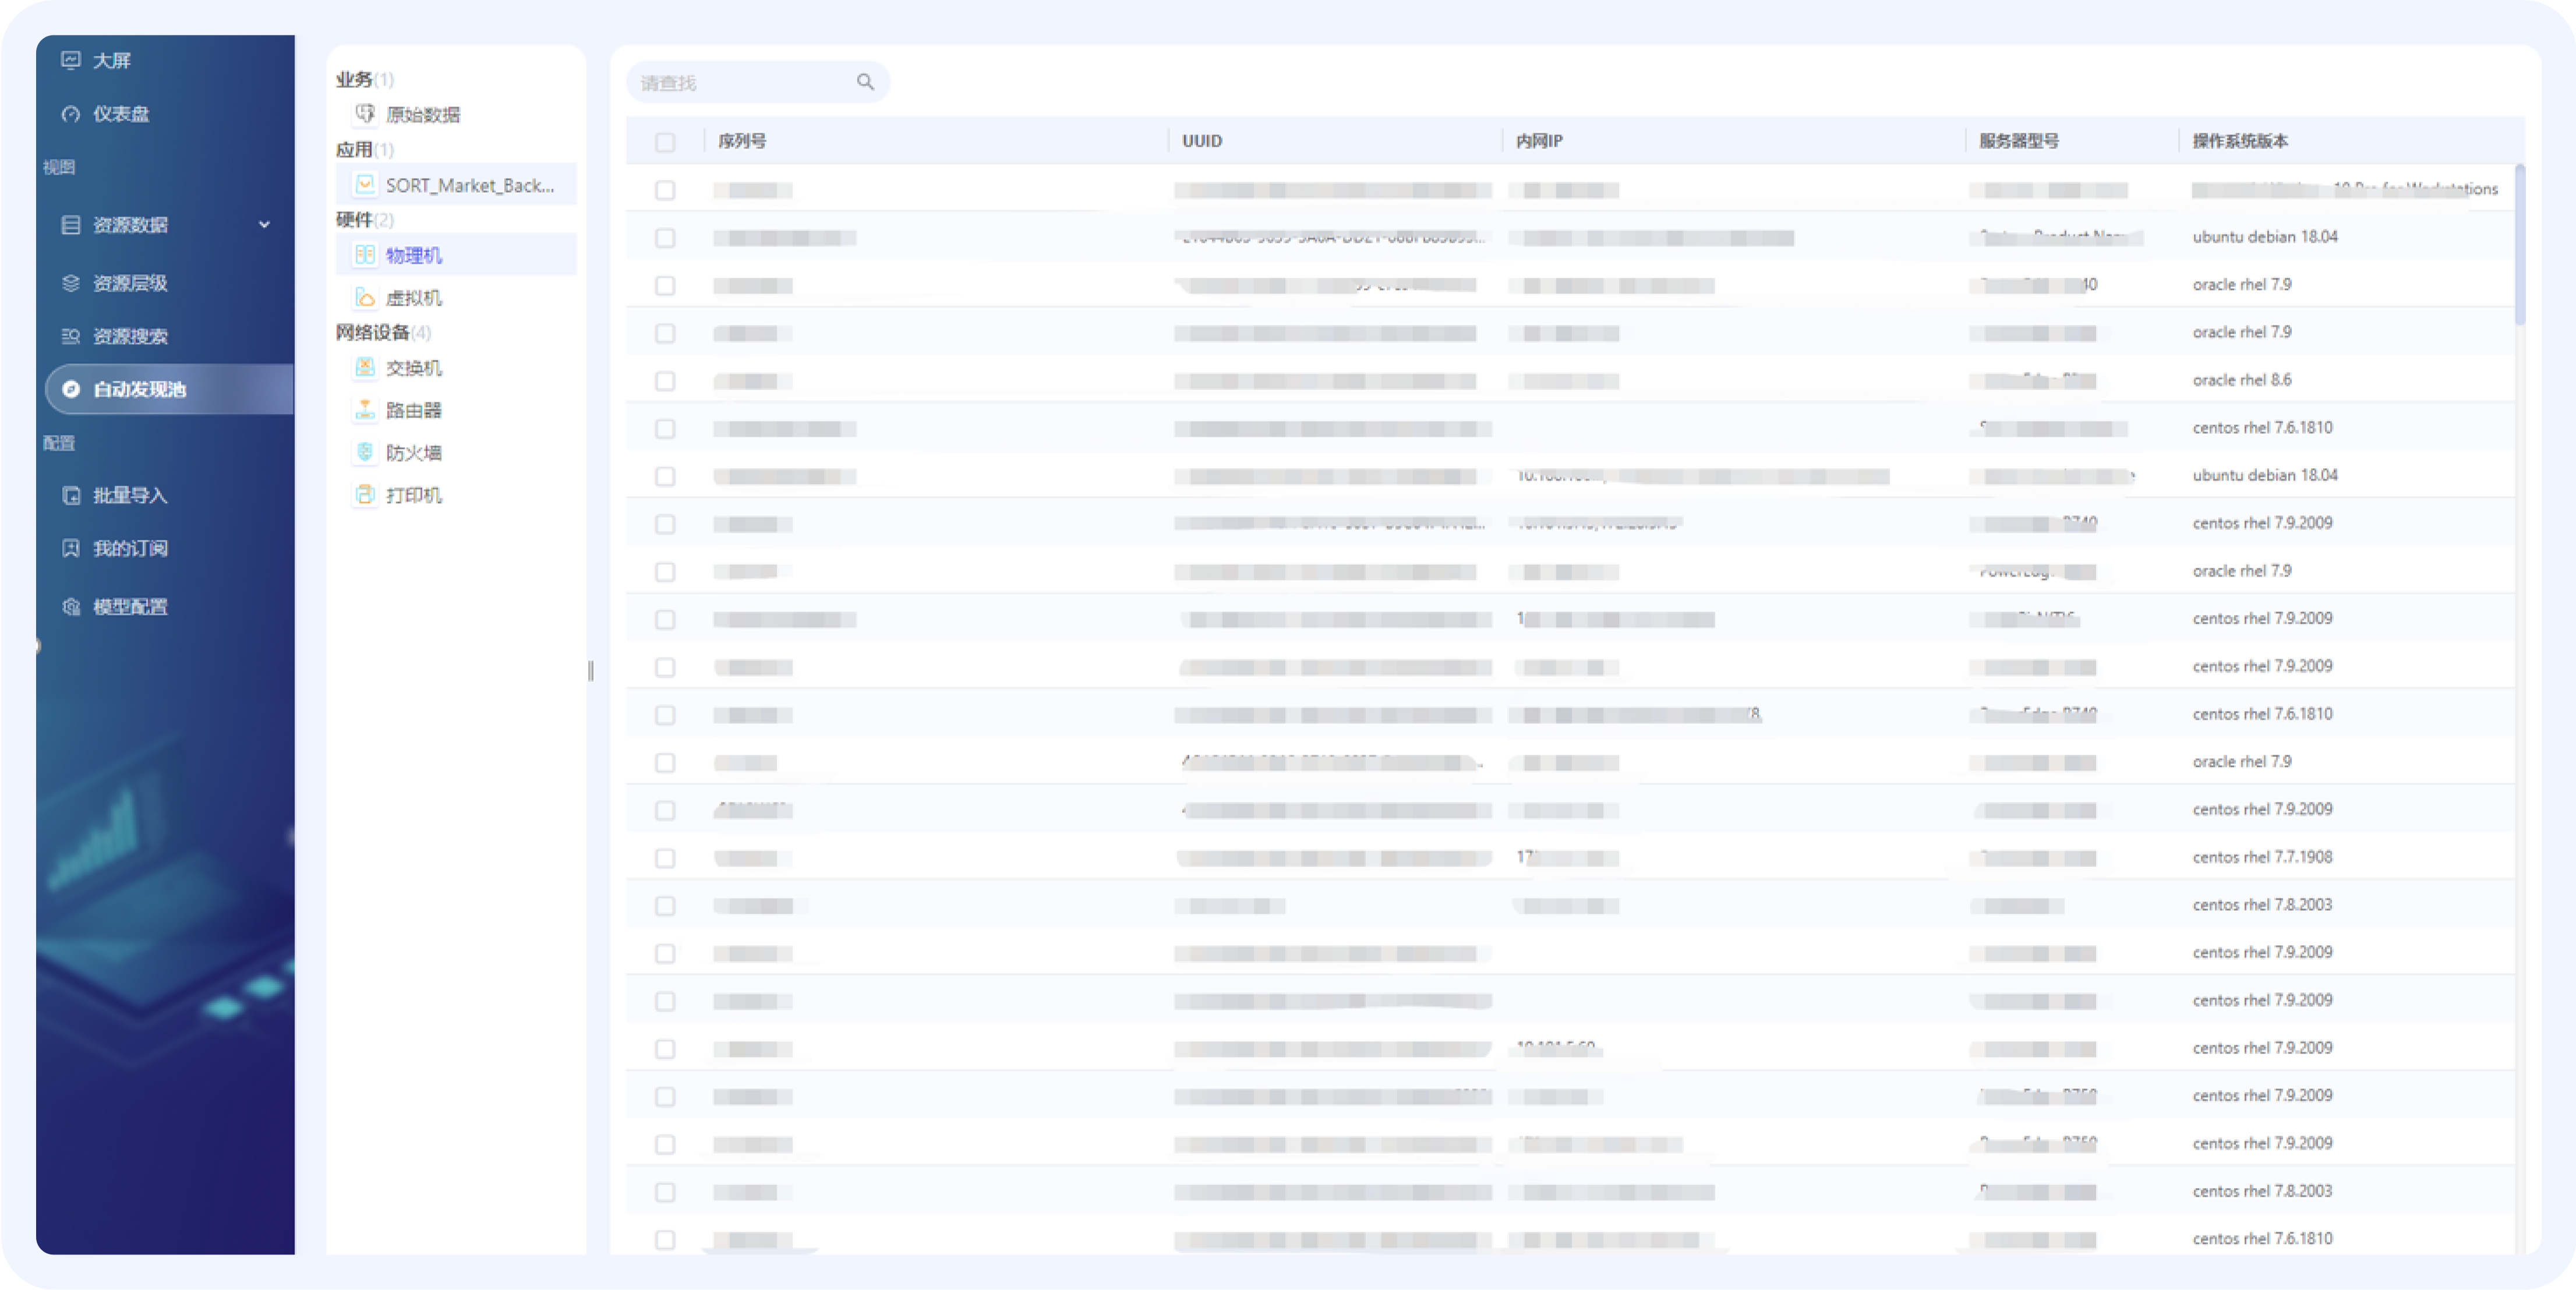Switch to 仪表盘 view

pyautogui.click(x=120, y=113)
